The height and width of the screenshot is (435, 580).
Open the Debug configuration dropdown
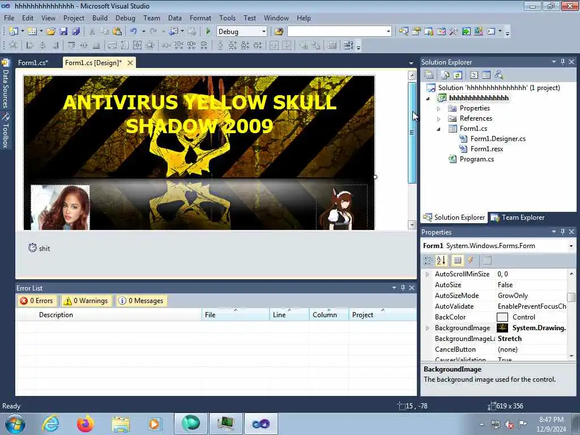264,32
